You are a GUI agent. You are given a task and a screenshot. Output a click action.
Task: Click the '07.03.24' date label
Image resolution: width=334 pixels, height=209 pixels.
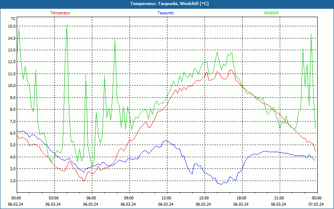pyautogui.click(x=316, y=204)
